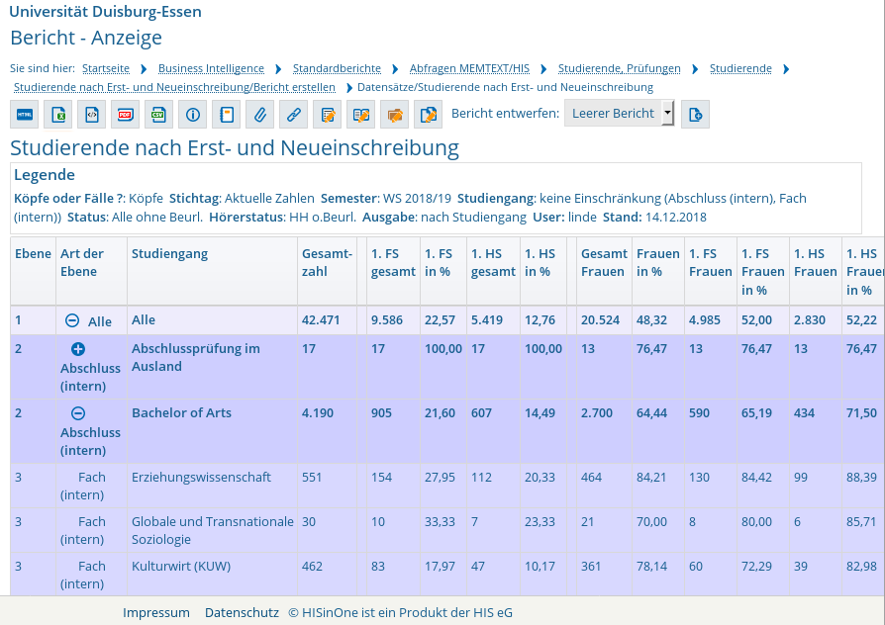Image resolution: width=885 pixels, height=625 pixels.
Task: Go to Startseite breadcrumb
Action: click(106, 68)
